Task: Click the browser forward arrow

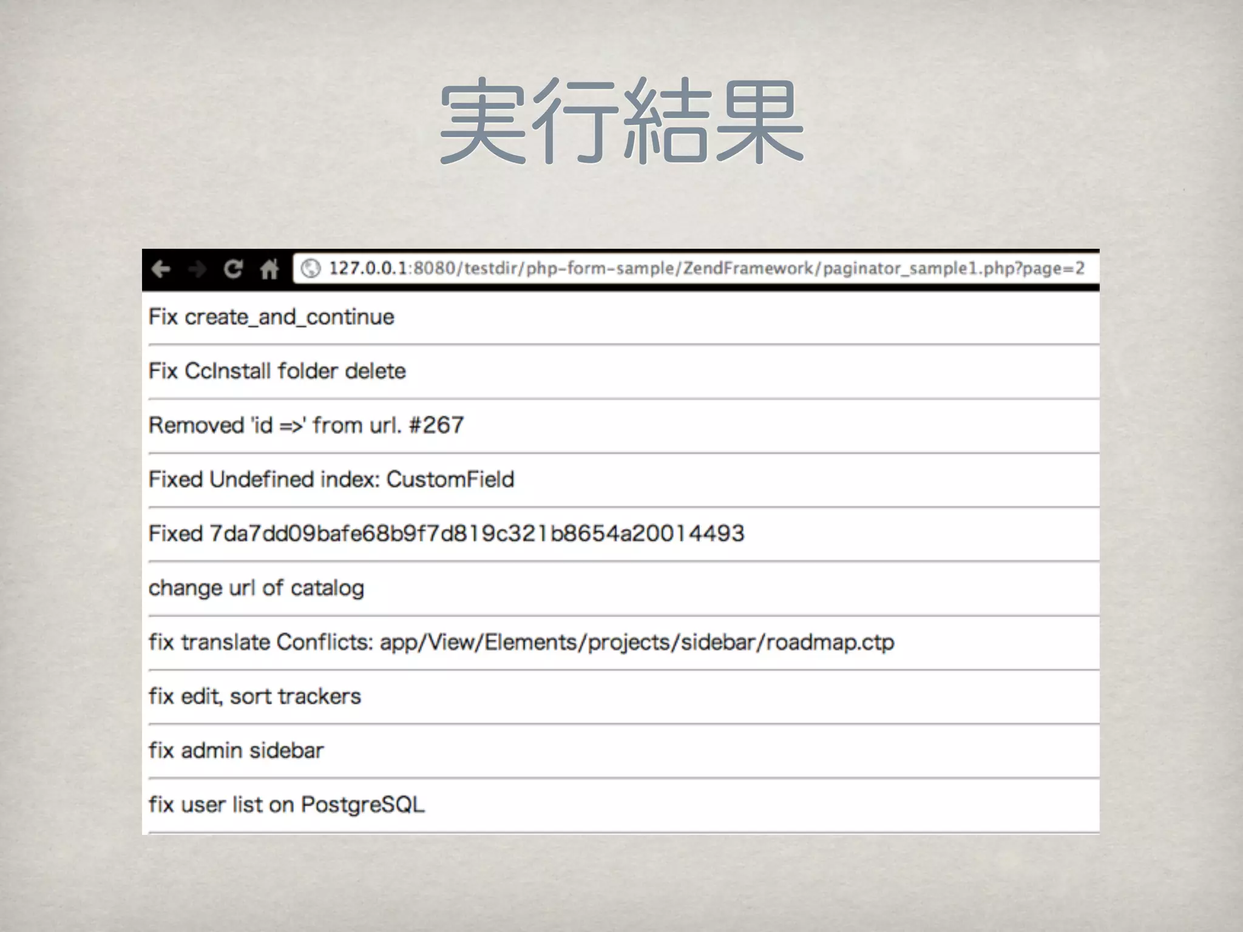Action: [x=197, y=269]
